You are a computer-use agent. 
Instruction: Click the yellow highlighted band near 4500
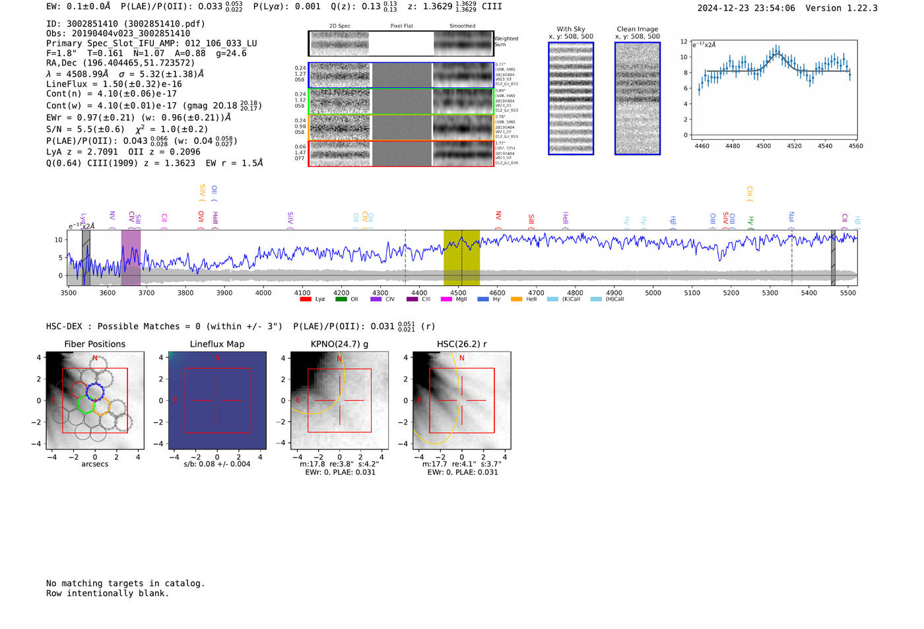click(x=461, y=258)
